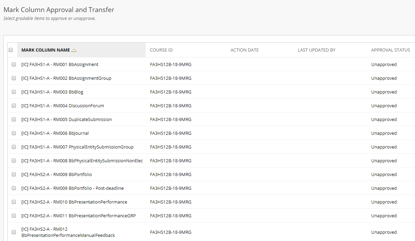This screenshot has width=415, height=241.
Task: Open the RM002 BbAssignmentGroup column name
Action: click(66, 78)
